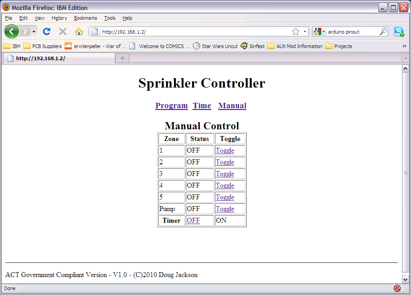Reload the page with the blue refresh icon
Viewport: 411px width, 295px height.
[47, 31]
